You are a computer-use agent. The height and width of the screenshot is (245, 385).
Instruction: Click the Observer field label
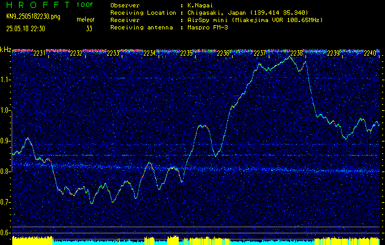tap(125, 6)
